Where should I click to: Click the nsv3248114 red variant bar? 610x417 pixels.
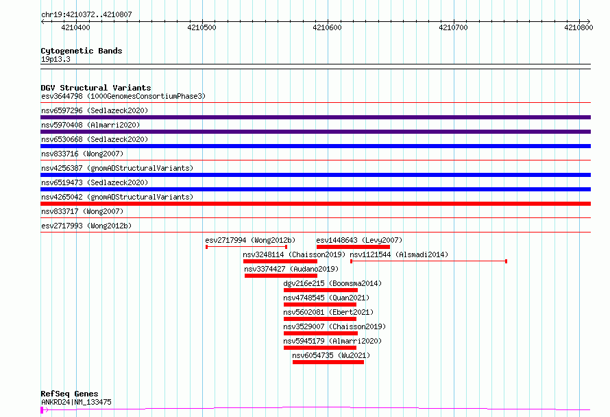coord(280,261)
